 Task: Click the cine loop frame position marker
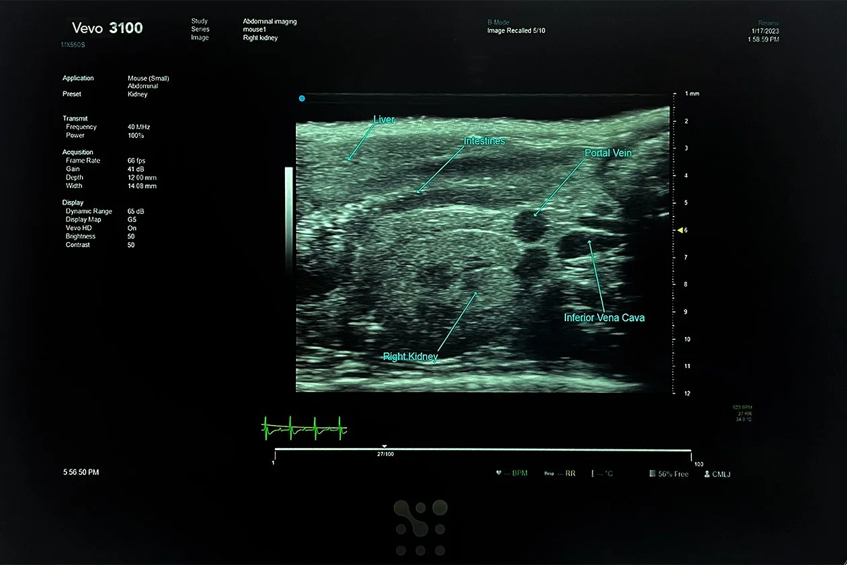(384, 446)
